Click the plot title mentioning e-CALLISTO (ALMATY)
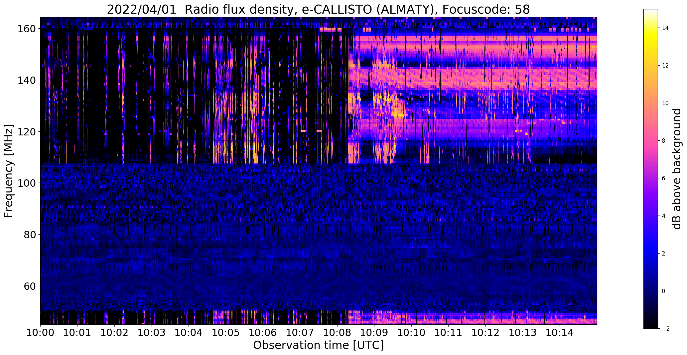687x355 pixels. coord(318,10)
